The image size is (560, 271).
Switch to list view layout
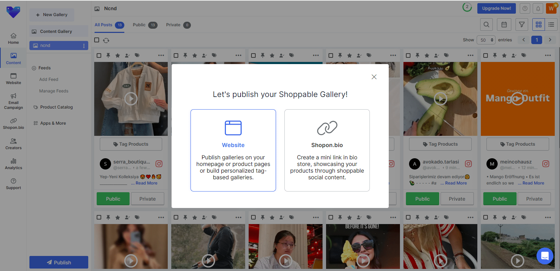coord(551,25)
